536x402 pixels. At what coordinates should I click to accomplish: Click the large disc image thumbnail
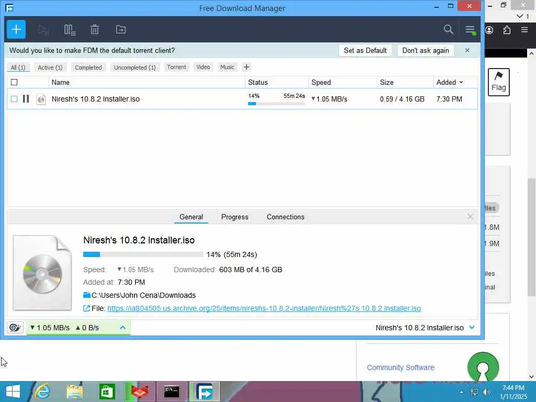(42, 273)
